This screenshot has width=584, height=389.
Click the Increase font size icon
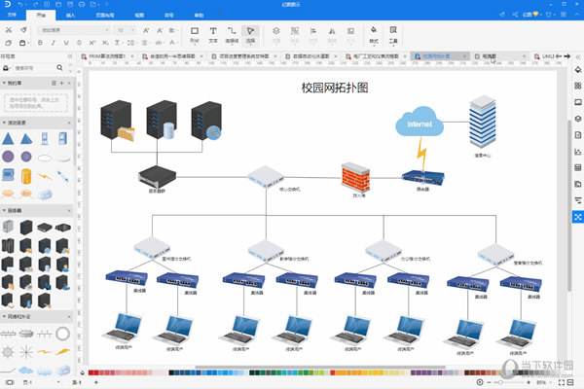(x=146, y=30)
